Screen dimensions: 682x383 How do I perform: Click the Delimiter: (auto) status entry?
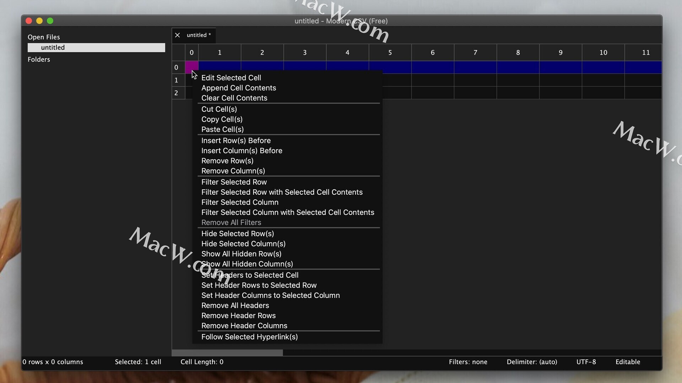[532, 362]
